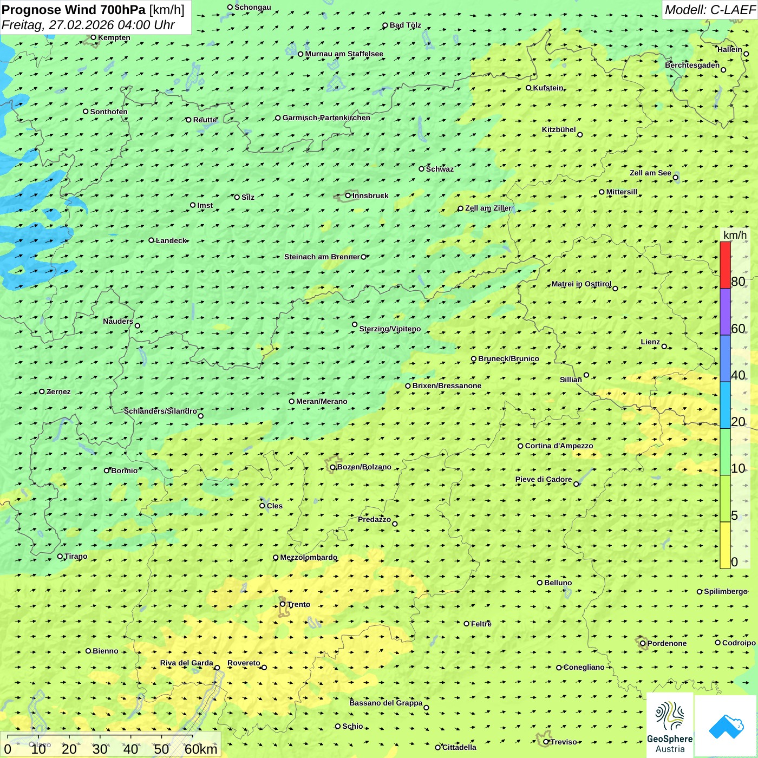758x758 pixels.
Task: Click the 'Mezzolombardo' map label
Action: coord(309,557)
